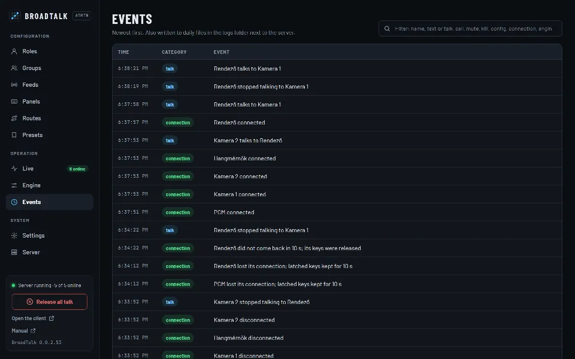
Task: Click 'PGM lost its connection' event row
Action: click(337, 284)
